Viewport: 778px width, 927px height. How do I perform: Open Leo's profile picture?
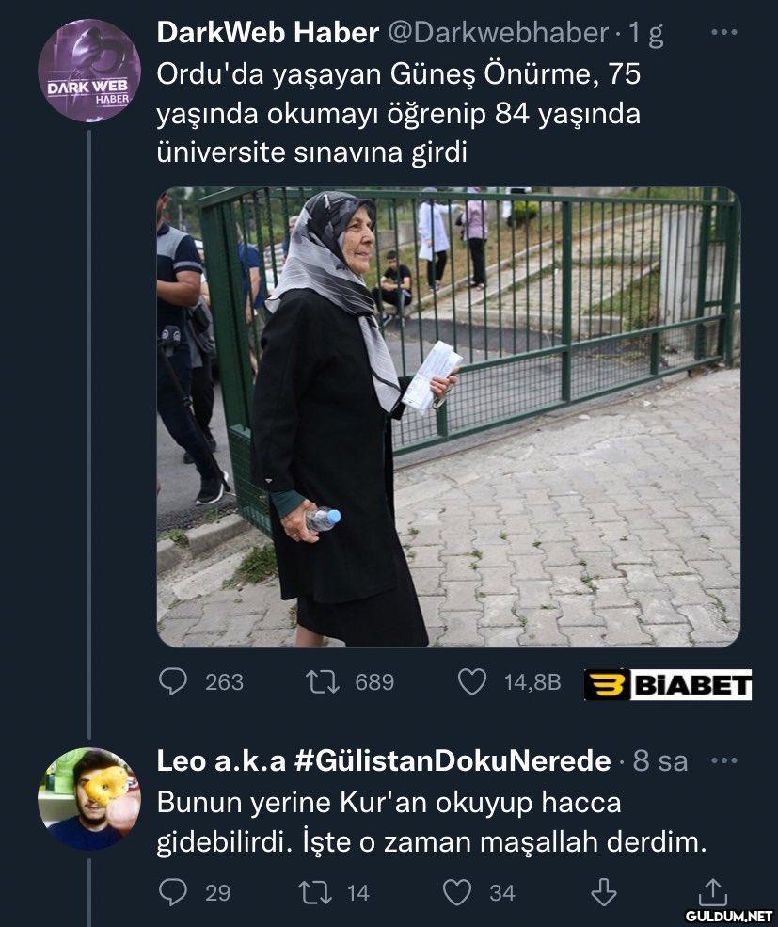[x=88, y=799]
